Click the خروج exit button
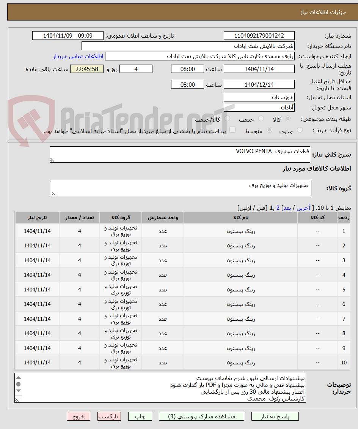The width and height of the screenshot is (358, 429). click(x=79, y=416)
